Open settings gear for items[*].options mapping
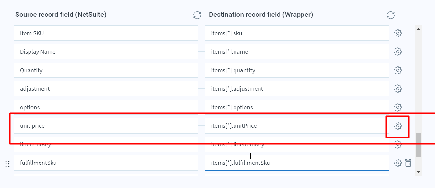 click(398, 107)
